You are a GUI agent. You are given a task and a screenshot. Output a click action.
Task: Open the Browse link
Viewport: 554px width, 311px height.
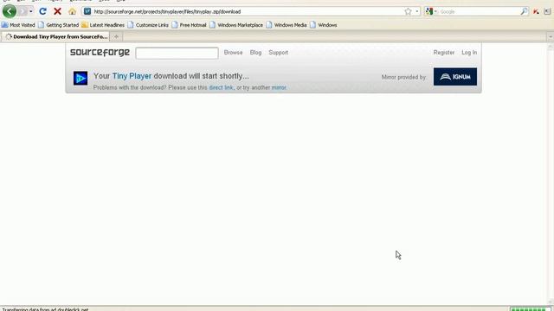pos(233,53)
